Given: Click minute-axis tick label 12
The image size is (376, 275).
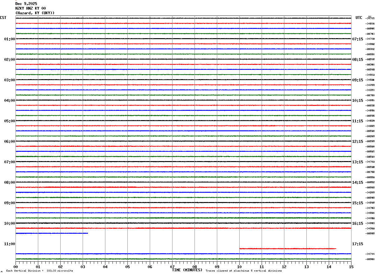Looking at the screenshot, I should click(x=284, y=267).
